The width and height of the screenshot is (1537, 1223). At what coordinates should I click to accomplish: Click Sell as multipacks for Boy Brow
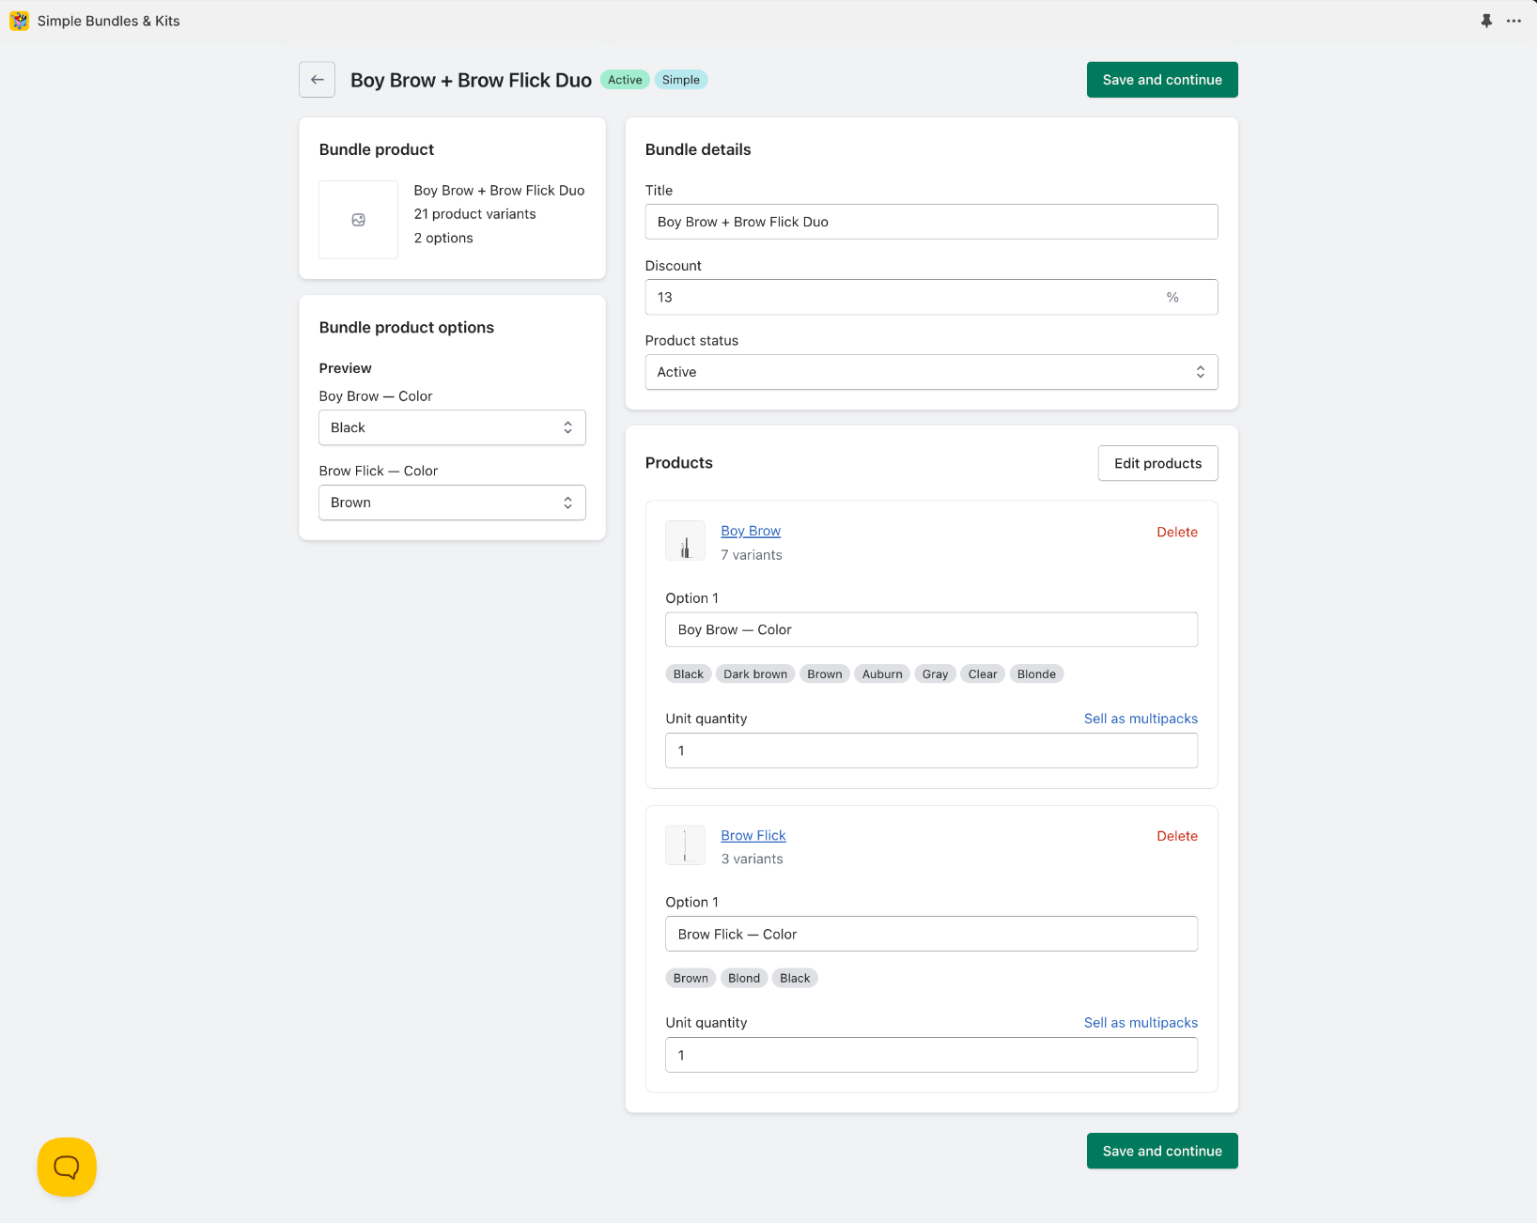coord(1141,719)
